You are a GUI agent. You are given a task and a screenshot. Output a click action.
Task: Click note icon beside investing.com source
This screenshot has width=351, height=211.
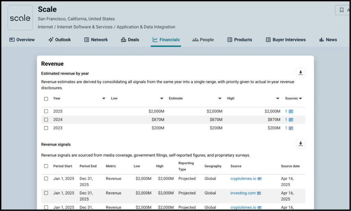(x=259, y=193)
